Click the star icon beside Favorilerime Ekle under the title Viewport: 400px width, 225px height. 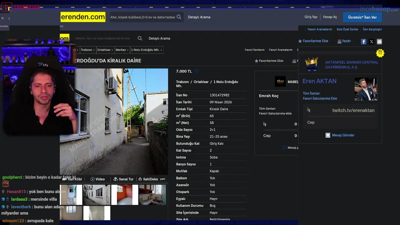click(257, 61)
